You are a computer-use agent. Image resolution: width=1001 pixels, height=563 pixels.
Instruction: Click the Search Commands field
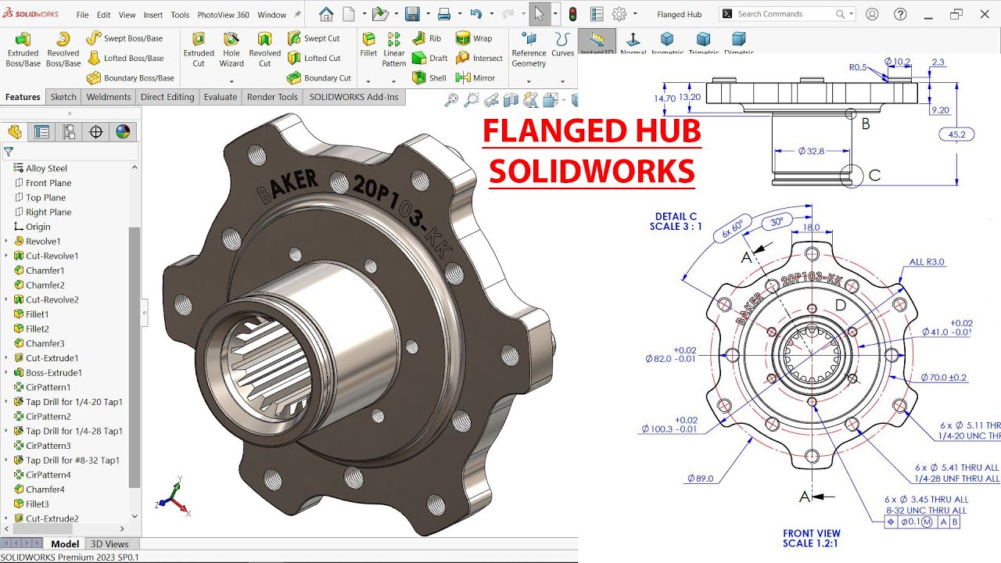point(787,14)
